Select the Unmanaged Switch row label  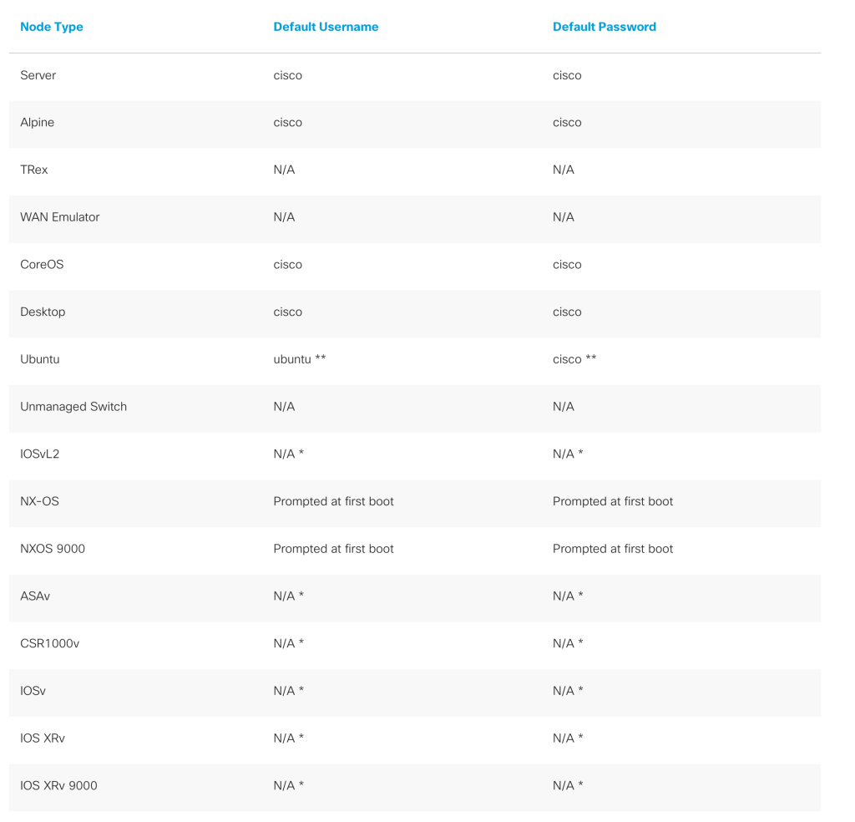tap(73, 407)
